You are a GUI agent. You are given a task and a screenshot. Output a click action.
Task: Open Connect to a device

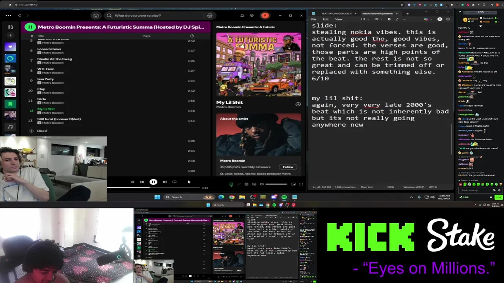254,184
